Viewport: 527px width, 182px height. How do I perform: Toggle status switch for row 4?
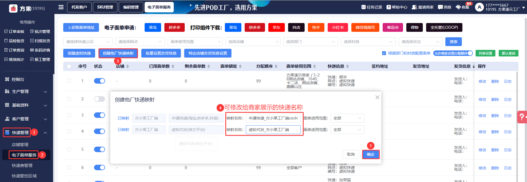100,131
